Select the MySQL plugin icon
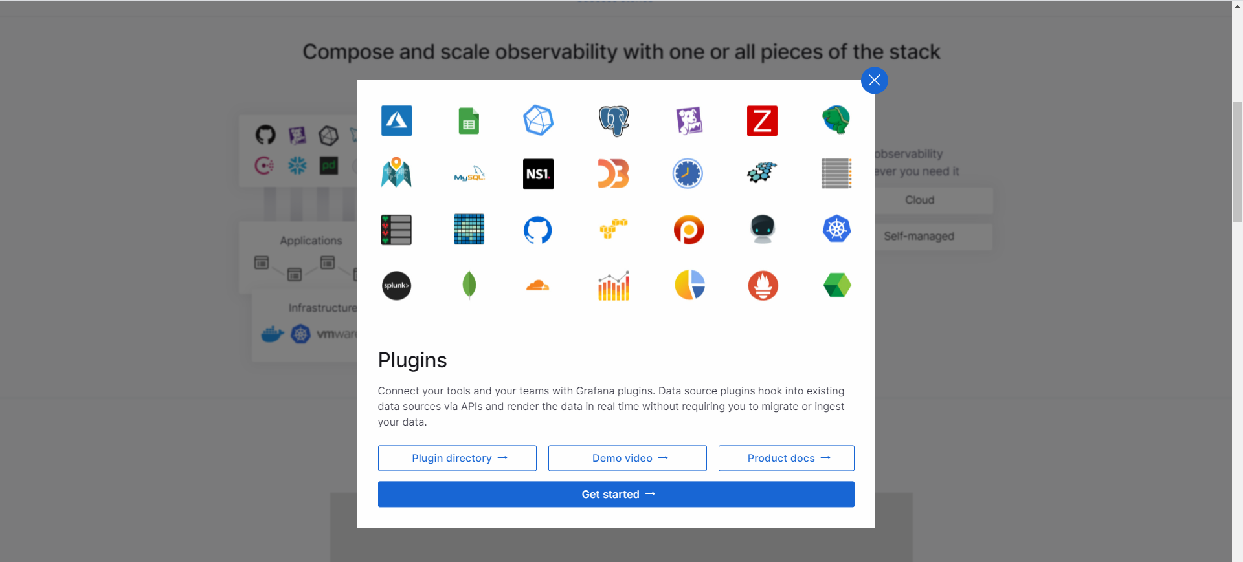The image size is (1243, 562). click(469, 174)
